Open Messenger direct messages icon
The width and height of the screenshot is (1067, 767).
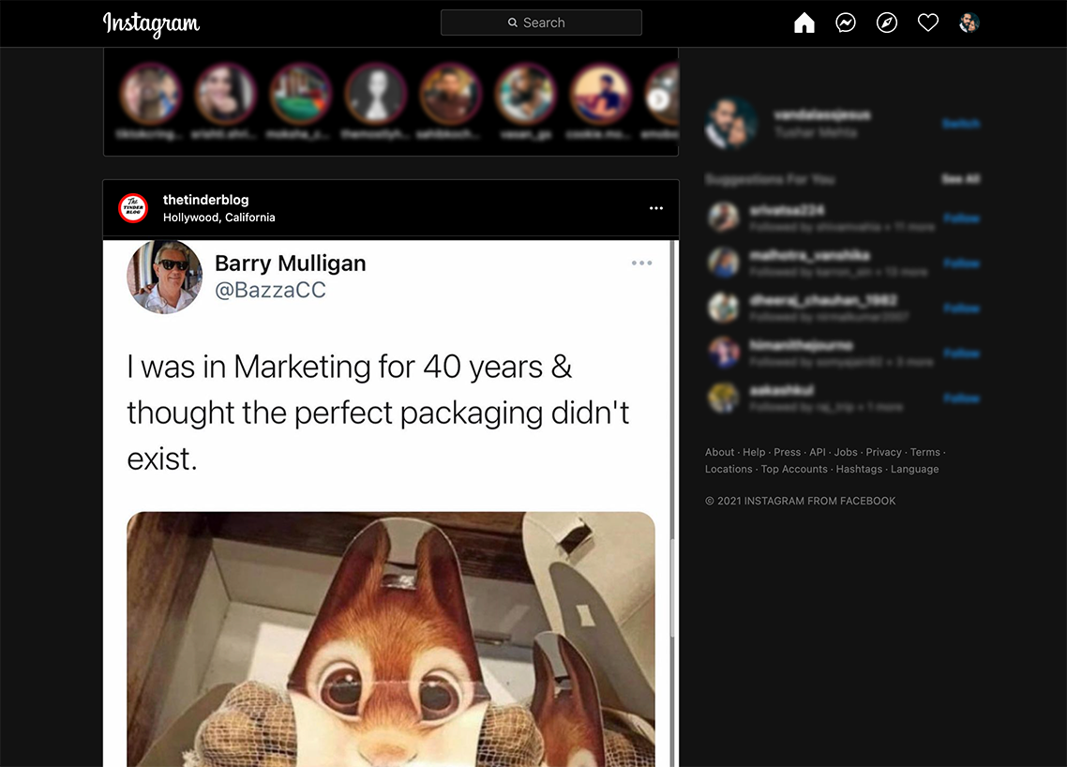click(x=846, y=23)
